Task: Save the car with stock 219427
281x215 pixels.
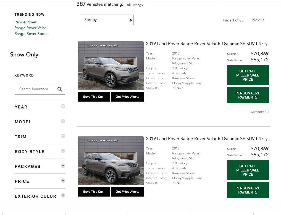Action: [x=94, y=97]
